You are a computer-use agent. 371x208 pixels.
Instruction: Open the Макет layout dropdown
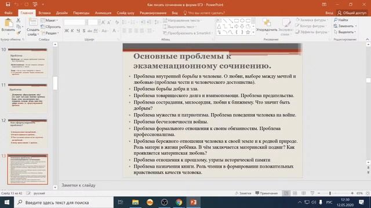(x=50, y=21)
